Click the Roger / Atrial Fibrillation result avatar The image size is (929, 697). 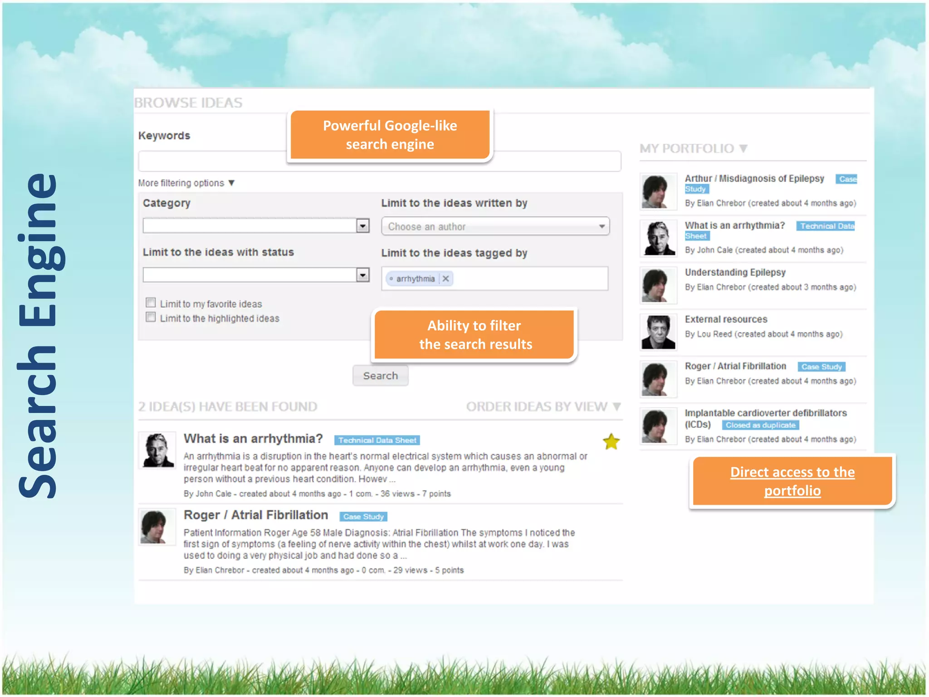(157, 526)
